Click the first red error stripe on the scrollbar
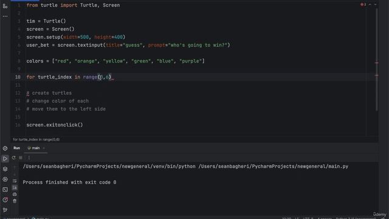The image size is (389, 219). pyautogui.click(x=376, y=63)
